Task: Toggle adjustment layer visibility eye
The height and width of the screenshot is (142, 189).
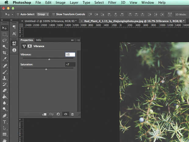Action: point(66,114)
